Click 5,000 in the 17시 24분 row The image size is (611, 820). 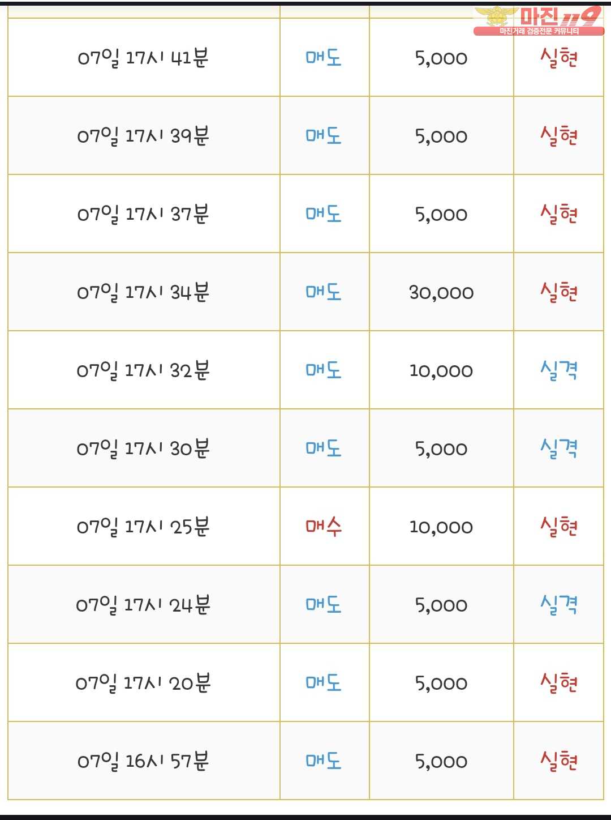(x=441, y=605)
